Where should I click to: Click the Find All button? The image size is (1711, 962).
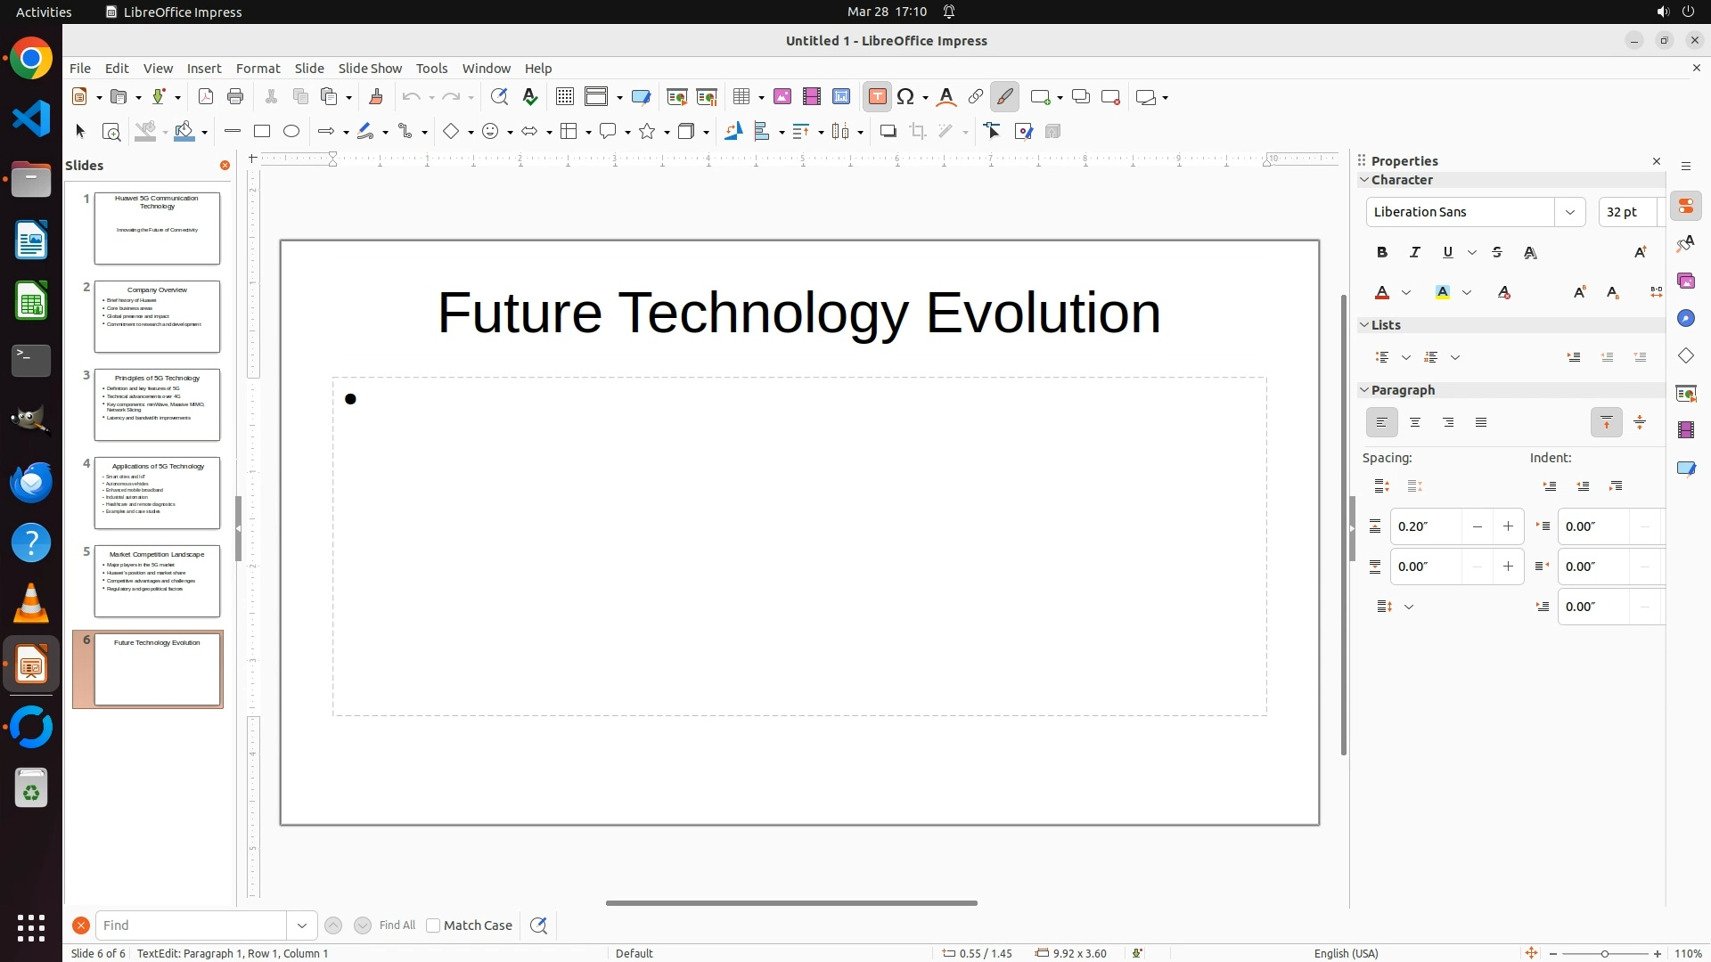pos(397,925)
